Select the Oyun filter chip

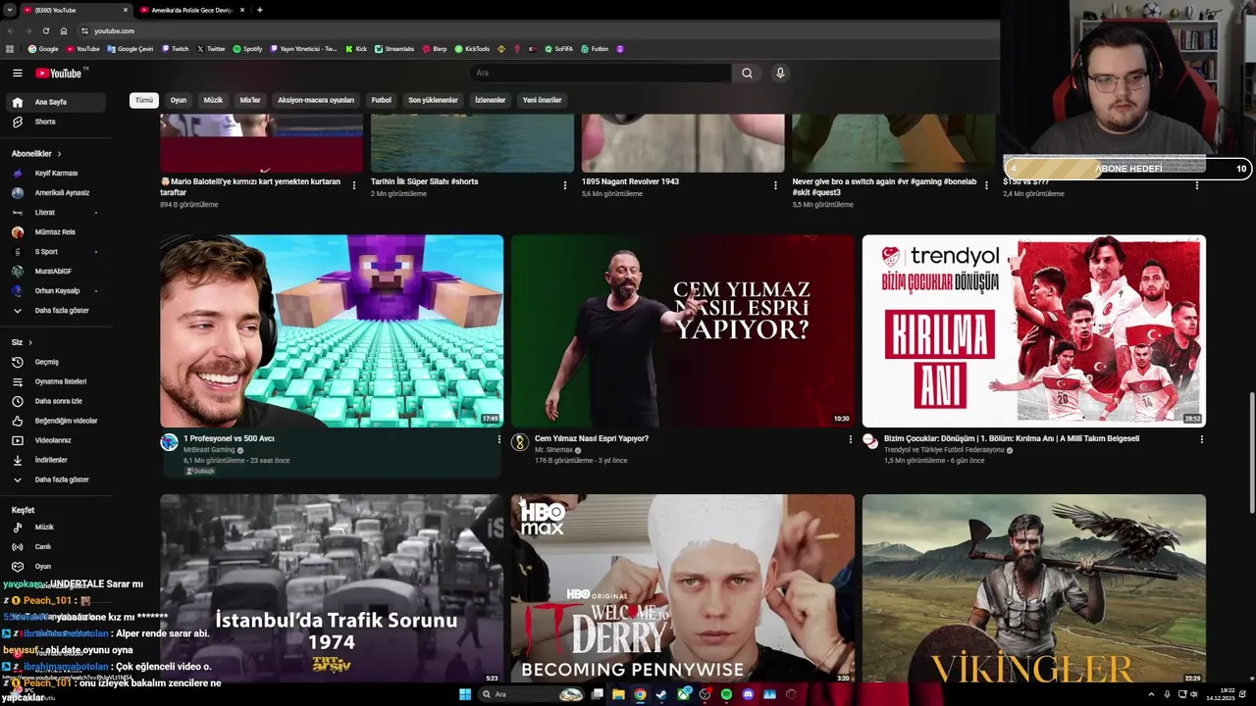[178, 100]
